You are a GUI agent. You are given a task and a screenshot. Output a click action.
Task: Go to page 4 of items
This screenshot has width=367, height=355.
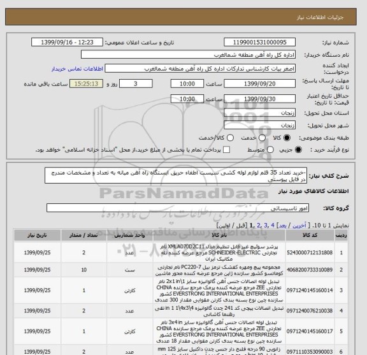tap(273, 225)
